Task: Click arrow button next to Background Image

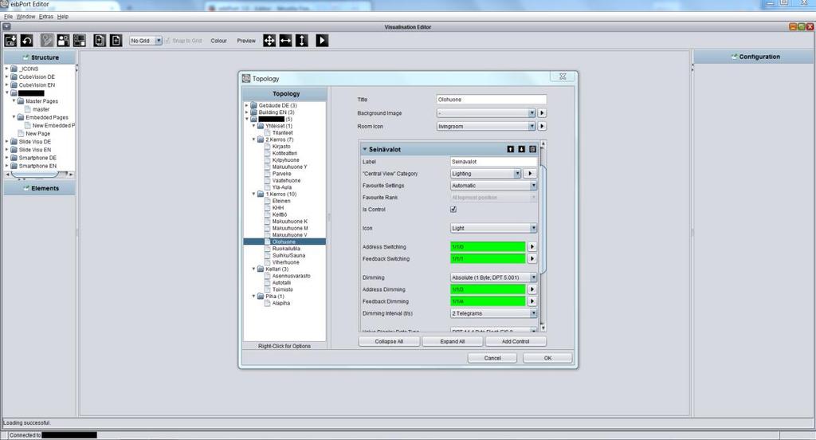Action: (x=542, y=113)
